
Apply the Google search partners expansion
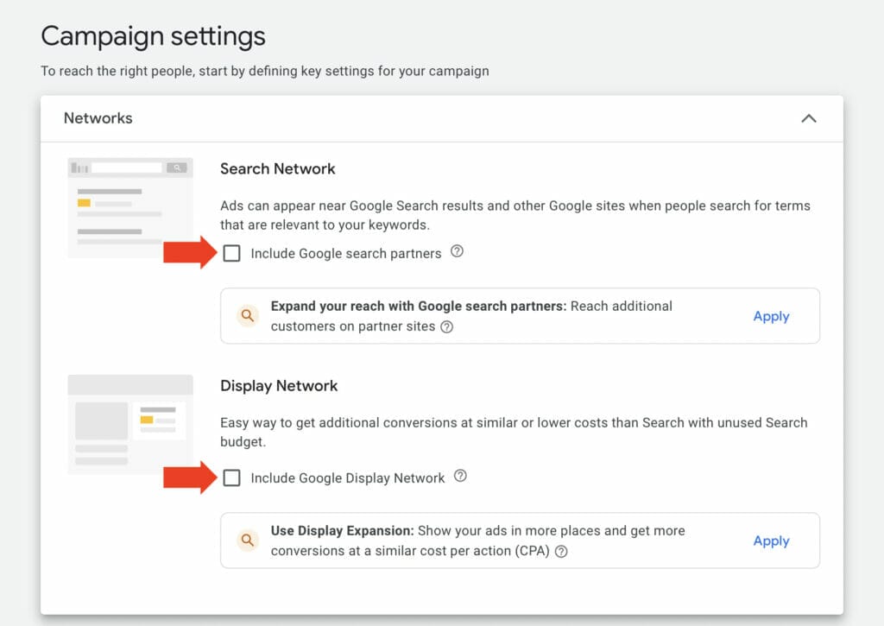tap(771, 316)
